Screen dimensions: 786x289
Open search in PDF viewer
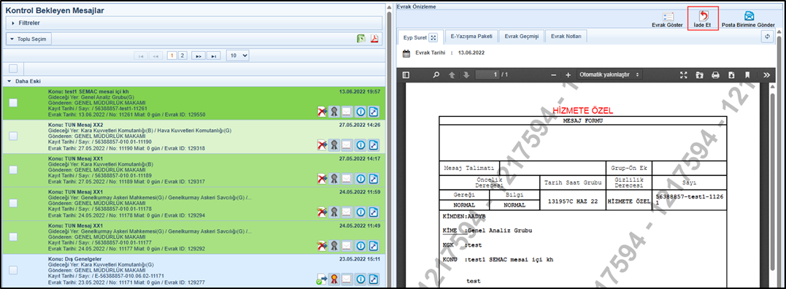pos(436,74)
